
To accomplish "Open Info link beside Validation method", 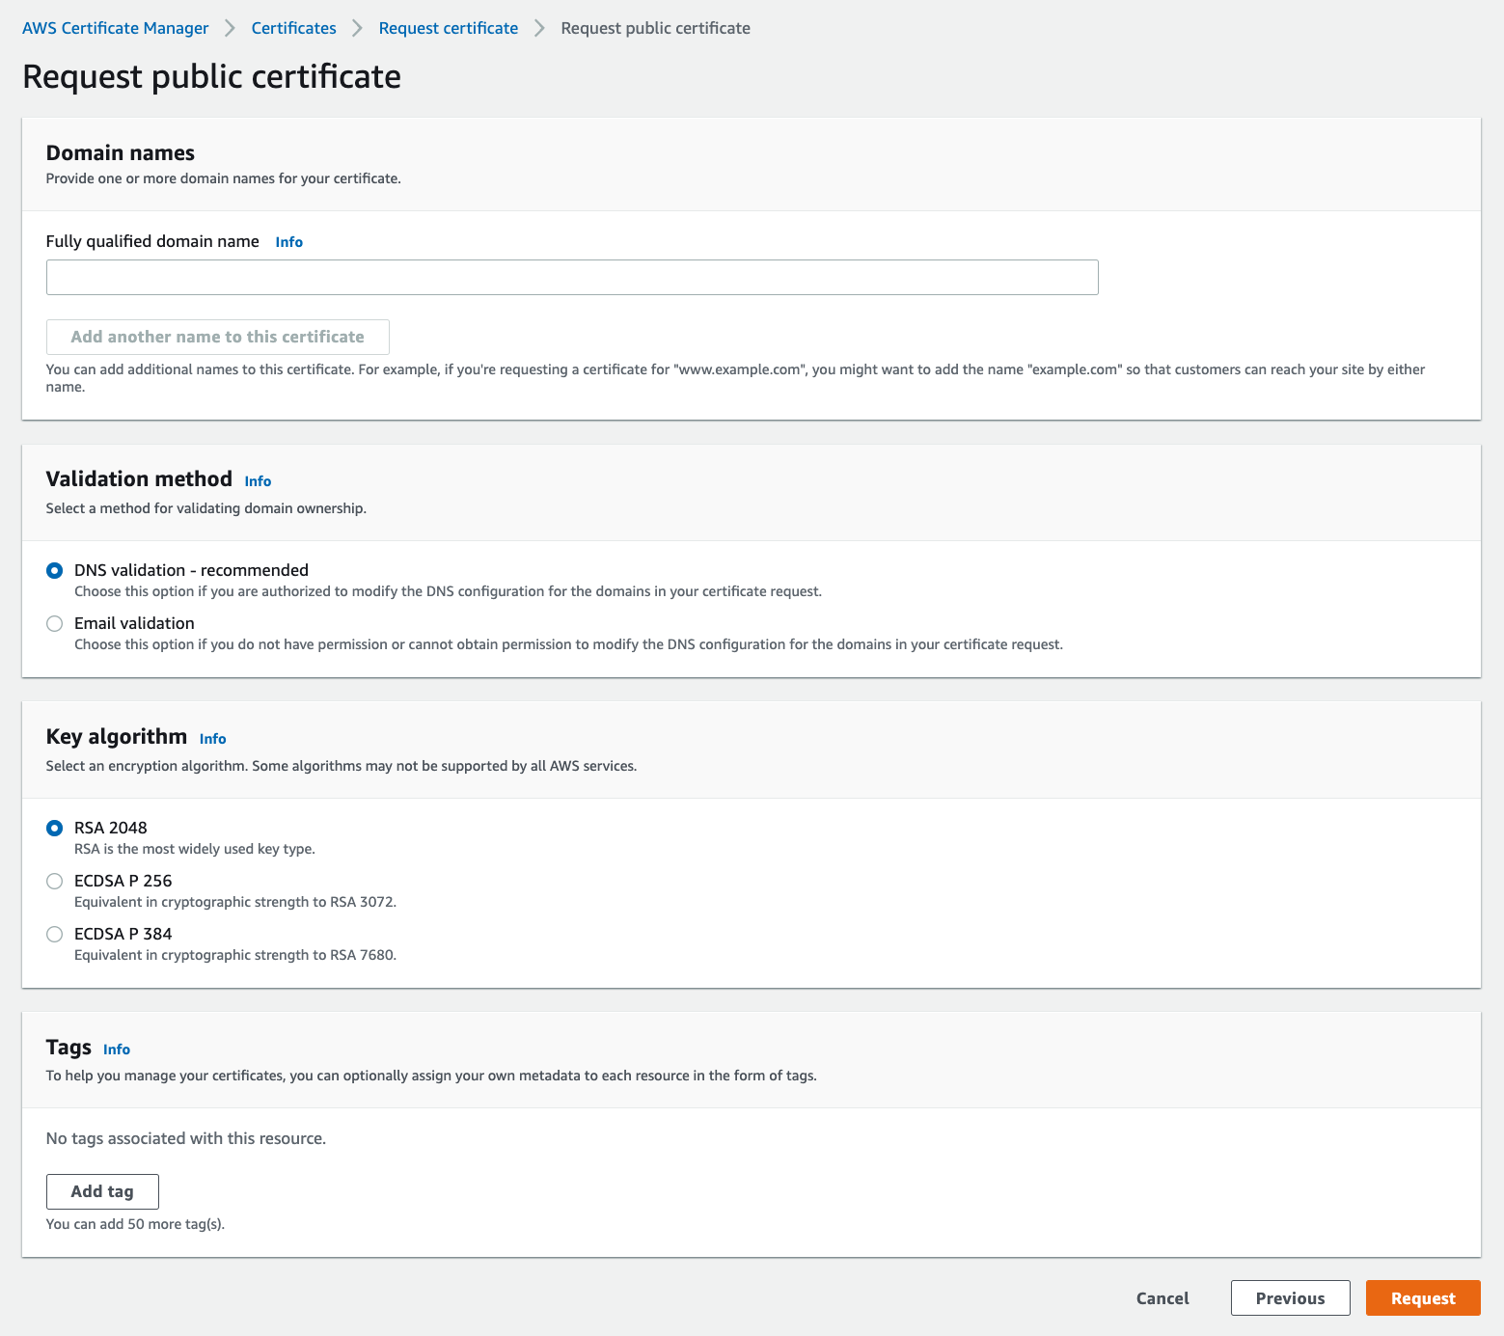I will pyautogui.click(x=258, y=481).
